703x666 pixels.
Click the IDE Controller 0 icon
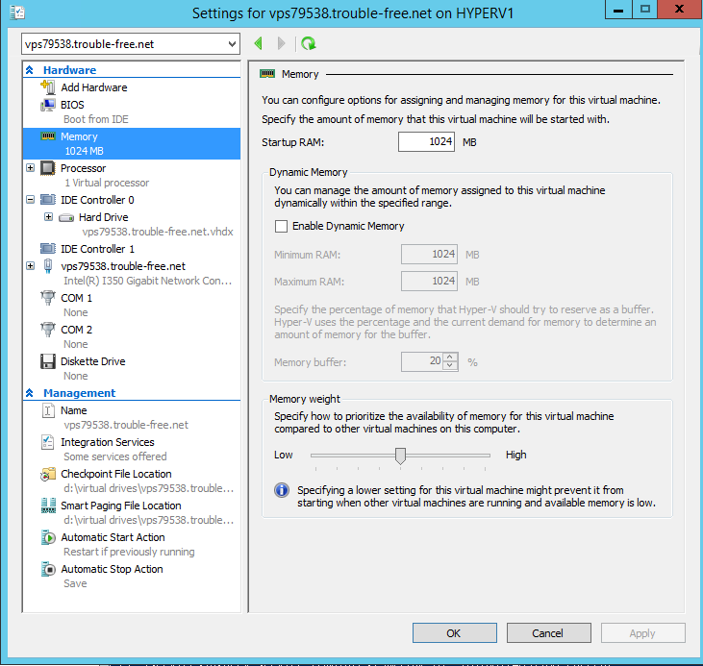click(48, 200)
